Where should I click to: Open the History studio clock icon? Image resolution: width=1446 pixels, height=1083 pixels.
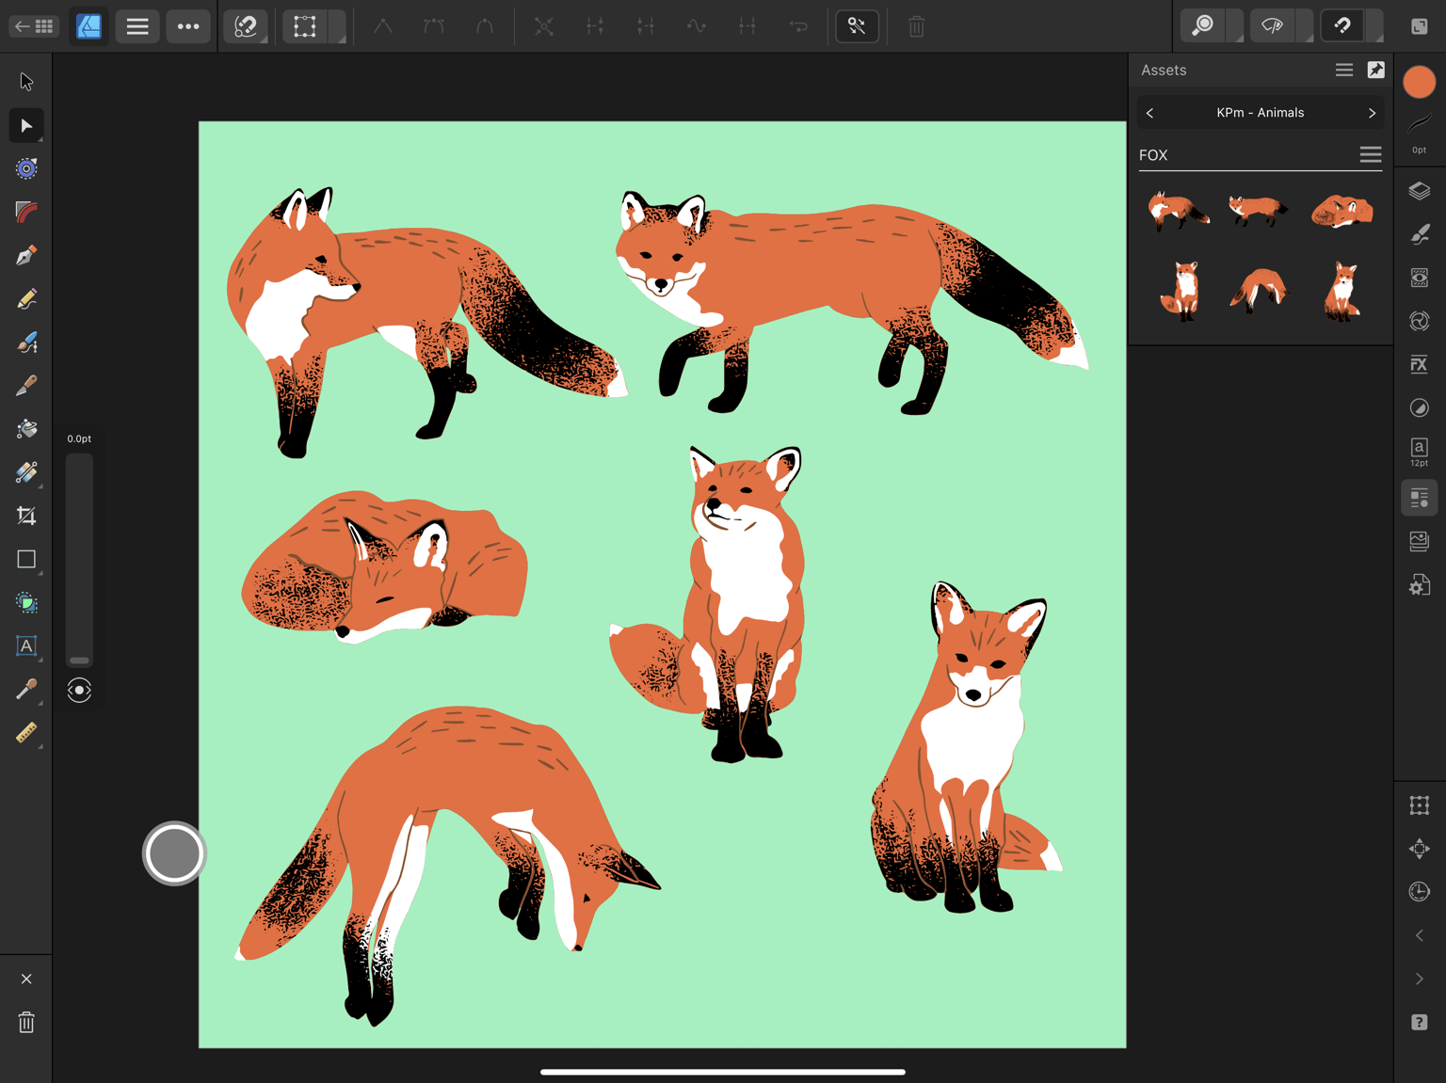coord(1419,892)
